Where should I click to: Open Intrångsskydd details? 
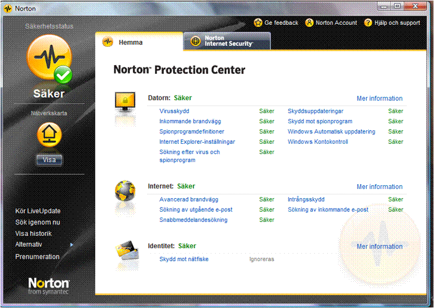point(306,199)
